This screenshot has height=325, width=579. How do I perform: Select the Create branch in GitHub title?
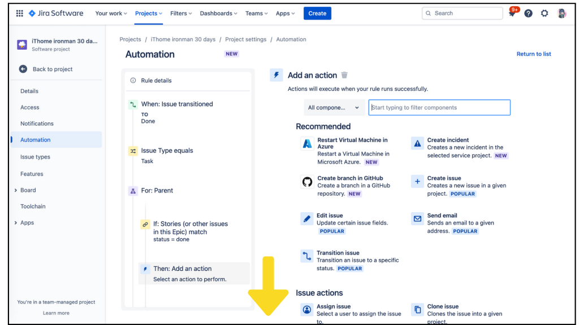[x=350, y=178]
